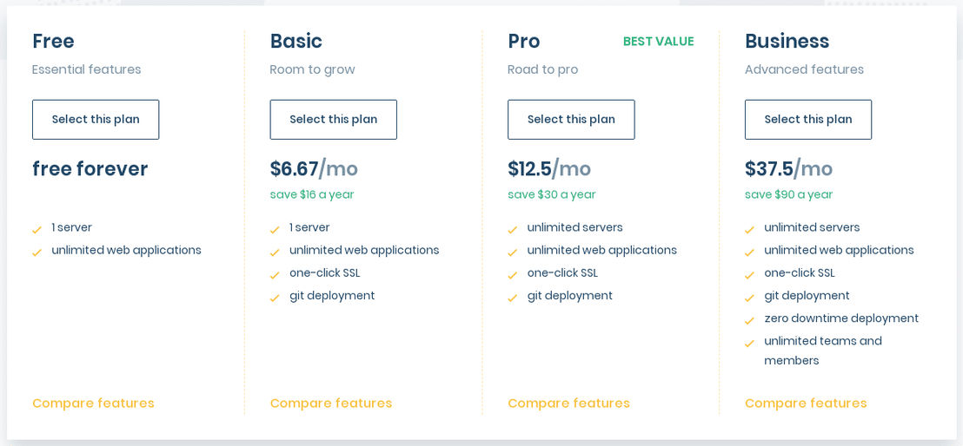Click checkmark beside zero downtime deployment
Viewport: 963px width, 446px height.
[x=749, y=321]
